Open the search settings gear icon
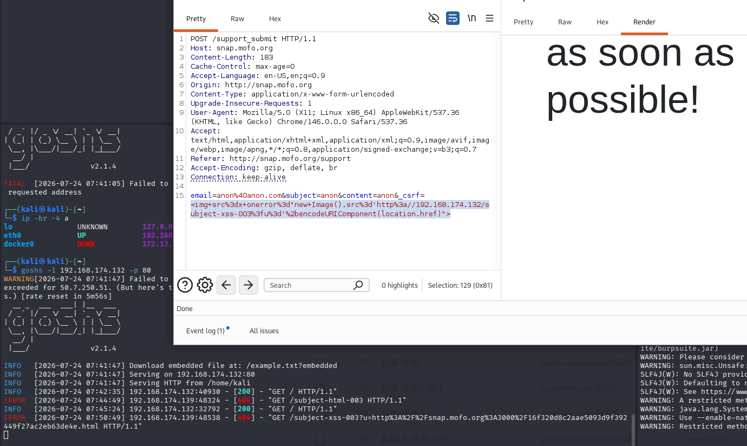This screenshot has width=747, height=446. click(205, 285)
